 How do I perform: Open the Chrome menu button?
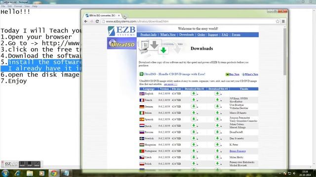pos(283,21)
